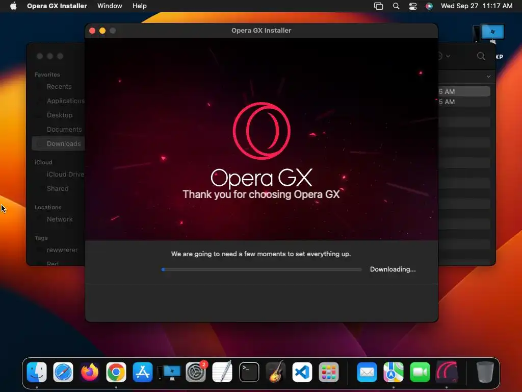Show date and time notification panel
Image resolution: width=522 pixels, height=392 pixels.
coord(477,6)
